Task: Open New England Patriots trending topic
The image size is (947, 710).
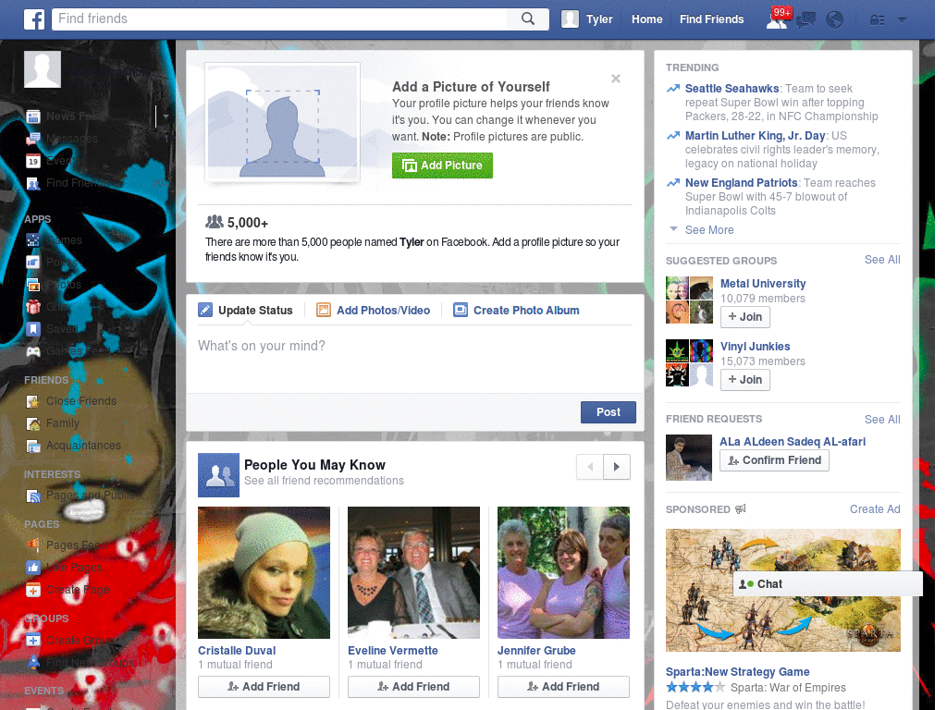Action: click(x=741, y=183)
